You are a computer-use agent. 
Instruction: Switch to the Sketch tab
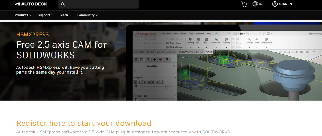(160, 52)
